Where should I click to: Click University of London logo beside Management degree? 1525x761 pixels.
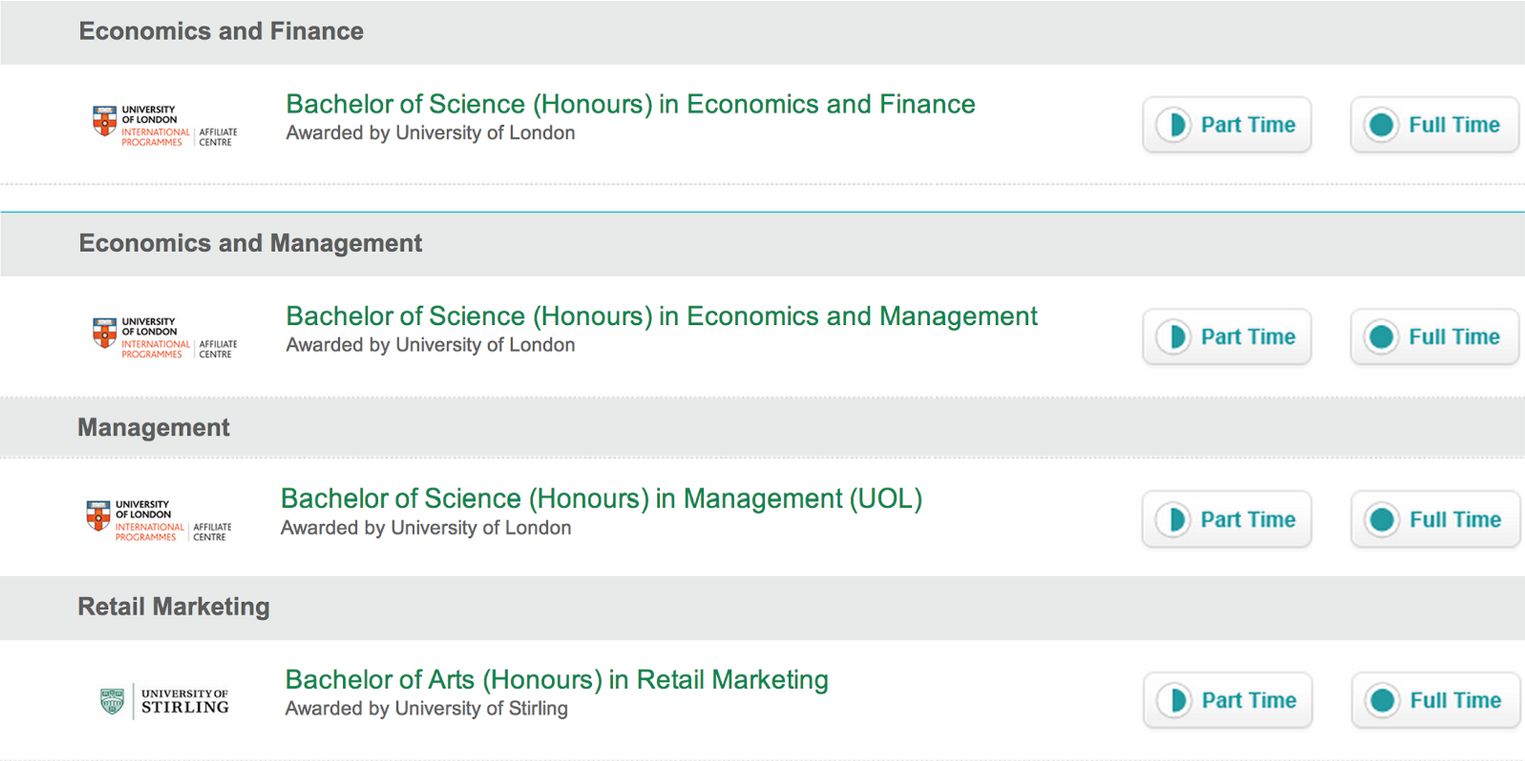[x=159, y=521]
